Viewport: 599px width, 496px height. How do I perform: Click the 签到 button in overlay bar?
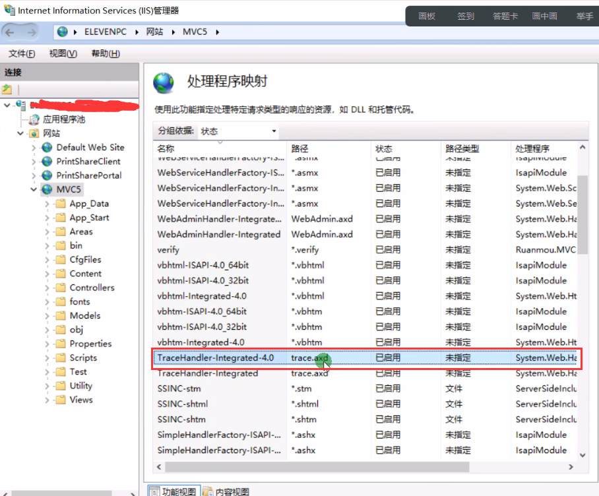click(x=466, y=16)
